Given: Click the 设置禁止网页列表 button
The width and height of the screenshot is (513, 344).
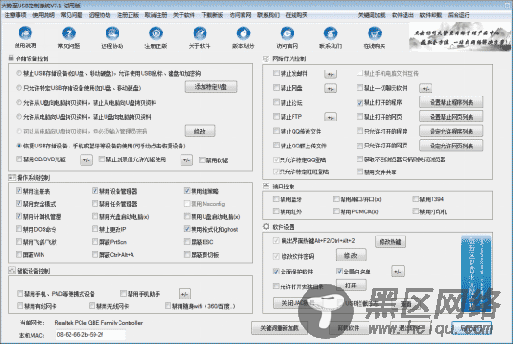Looking at the screenshot, I should tap(452, 117).
